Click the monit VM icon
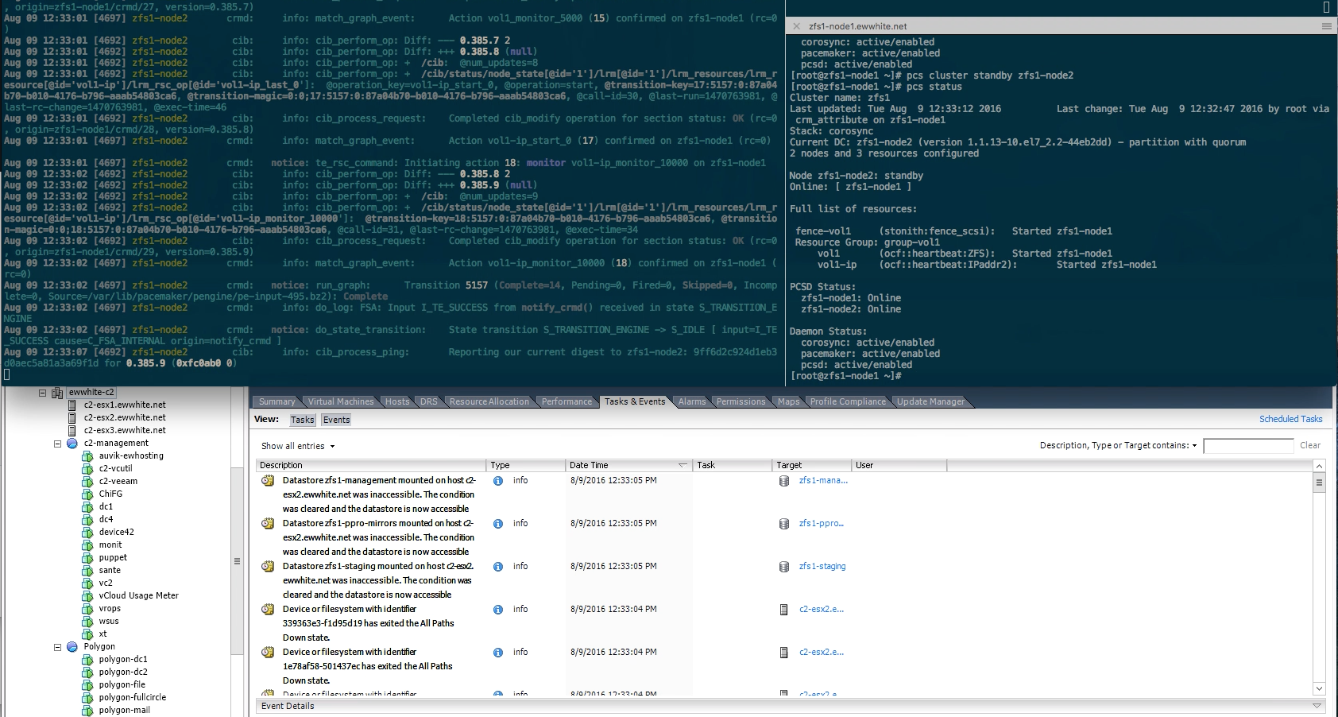1338x717 pixels. pyautogui.click(x=87, y=545)
